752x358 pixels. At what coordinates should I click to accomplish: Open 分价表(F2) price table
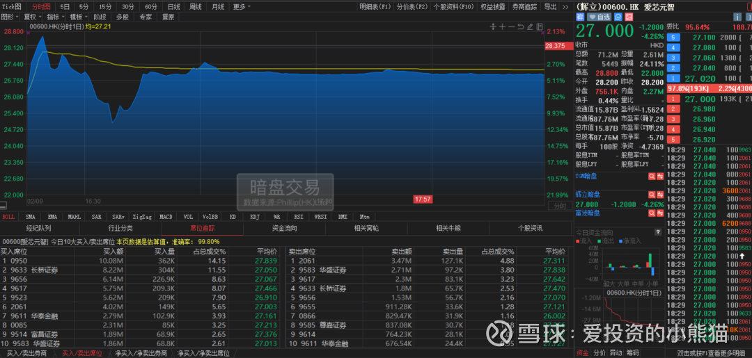pyautogui.click(x=412, y=7)
